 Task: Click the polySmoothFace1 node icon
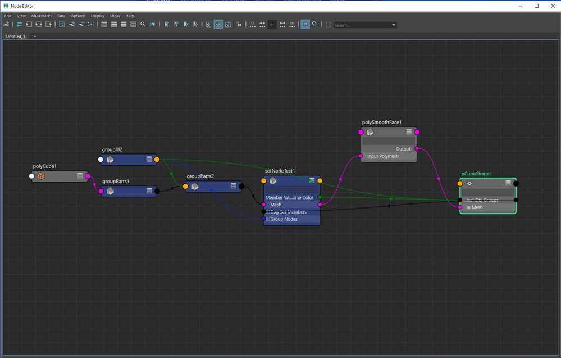[x=370, y=132]
